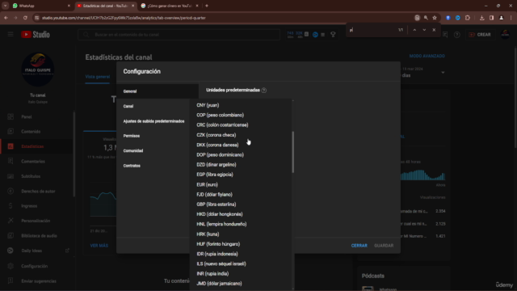
Task: Open the Ingresos dollar icon
Action: (x=11, y=206)
